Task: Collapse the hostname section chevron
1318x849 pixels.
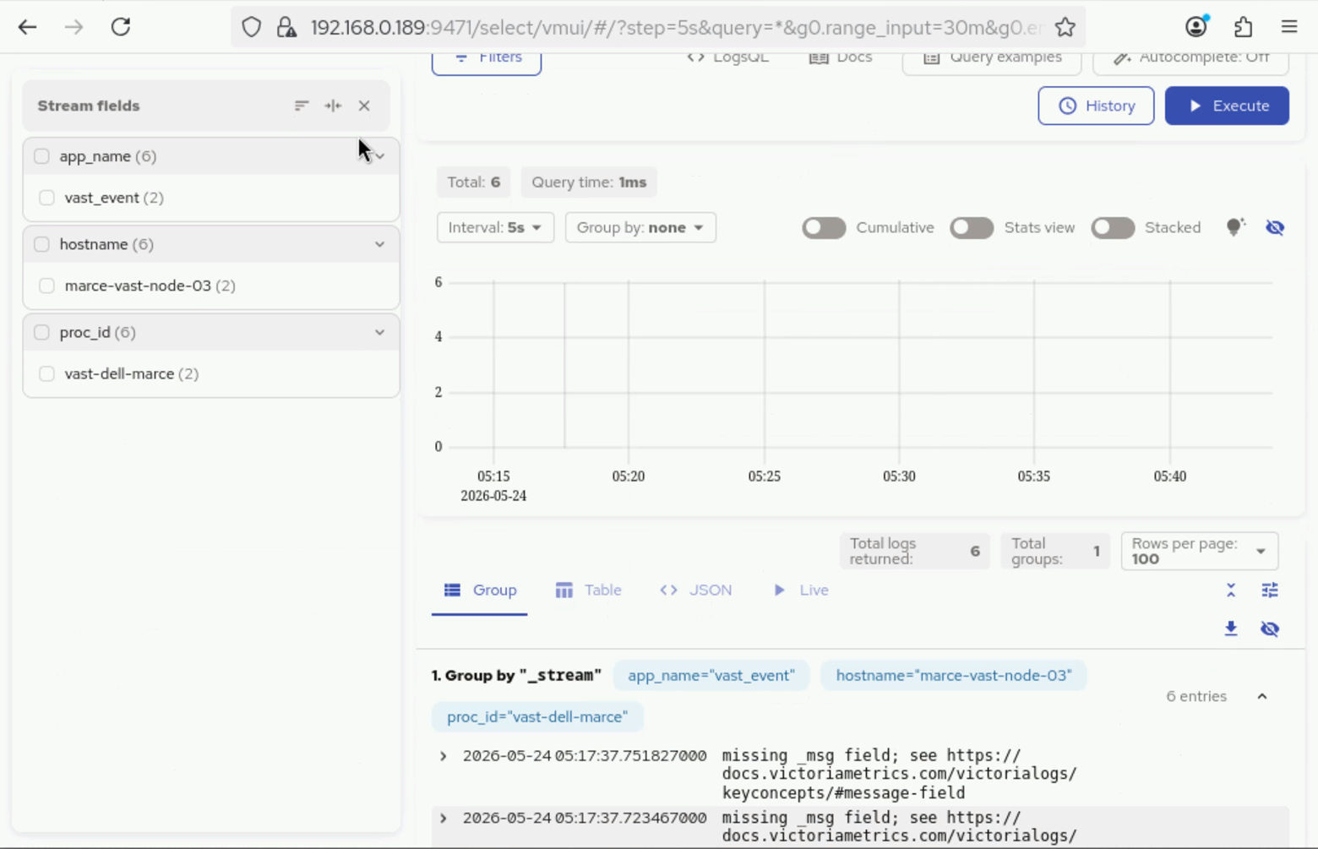Action: (x=380, y=244)
